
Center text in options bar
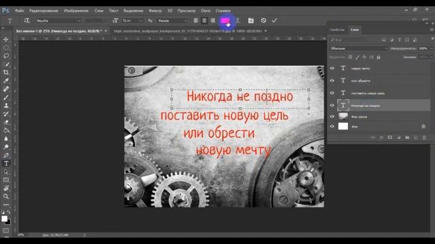205,20
